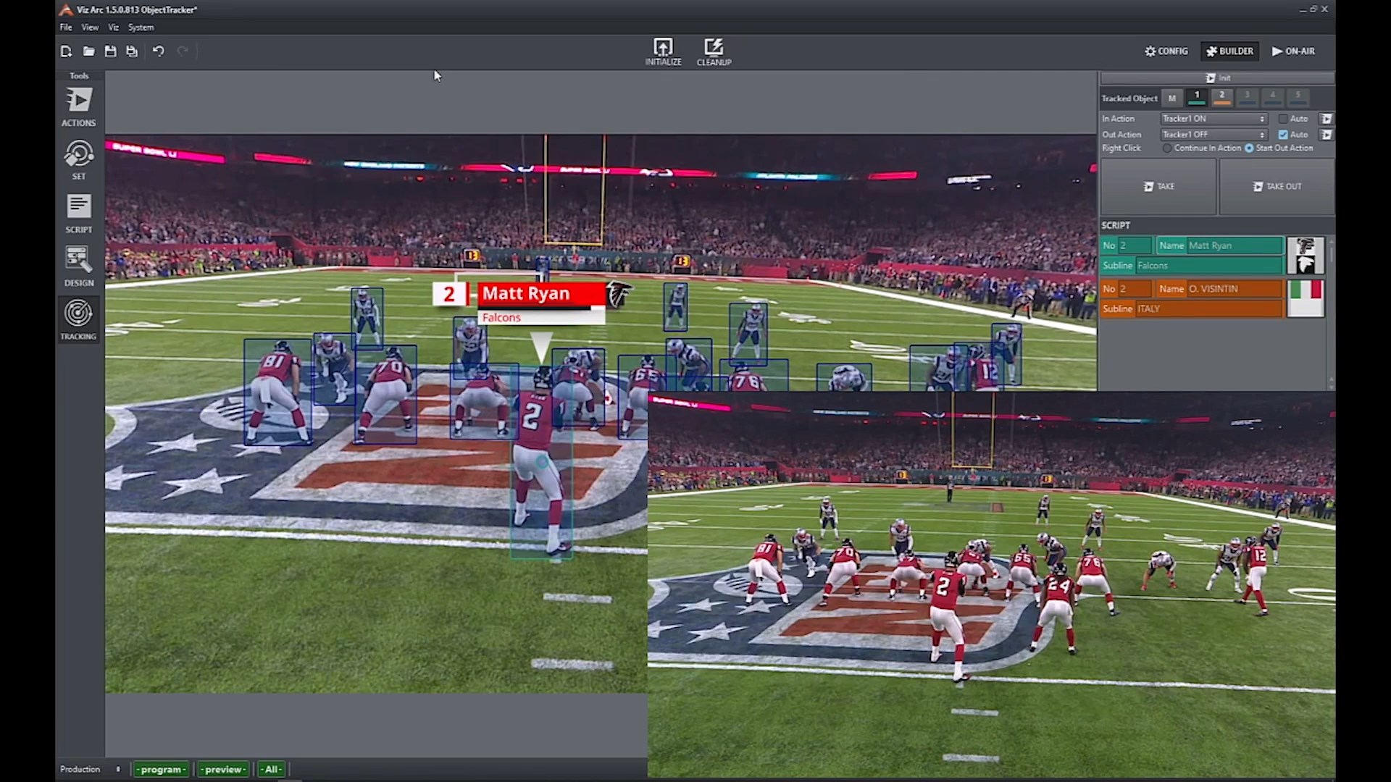Toggle tracked object M button
The image size is (1391, 782).
coord(1172,98)
